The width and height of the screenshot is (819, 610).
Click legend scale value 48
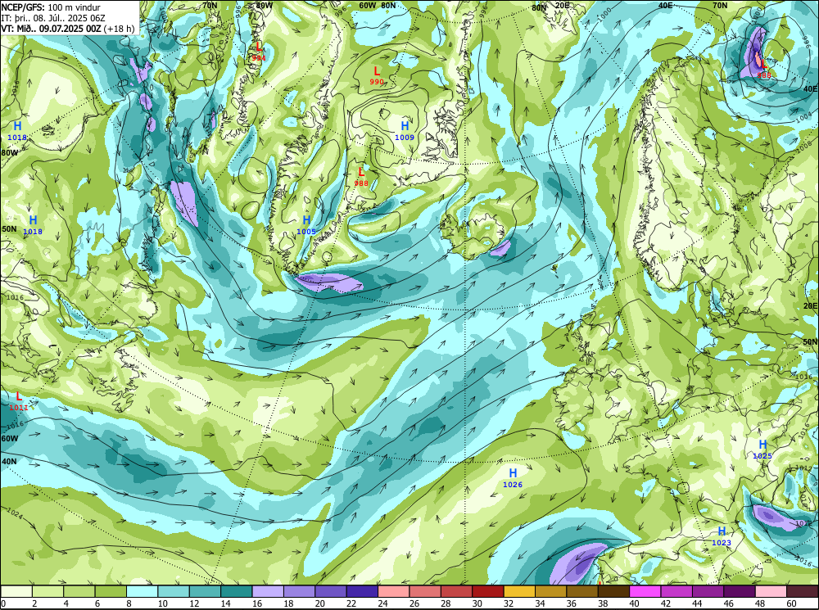[x=759, y=603]
